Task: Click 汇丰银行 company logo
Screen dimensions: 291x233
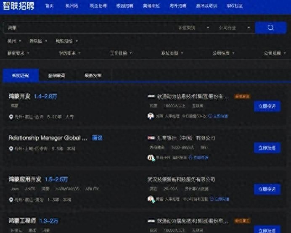Action: click(151, 138)
